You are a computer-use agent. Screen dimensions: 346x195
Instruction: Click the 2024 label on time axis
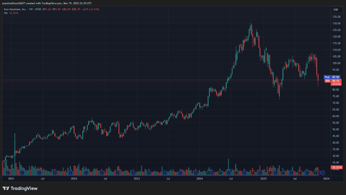pos(200,179)
